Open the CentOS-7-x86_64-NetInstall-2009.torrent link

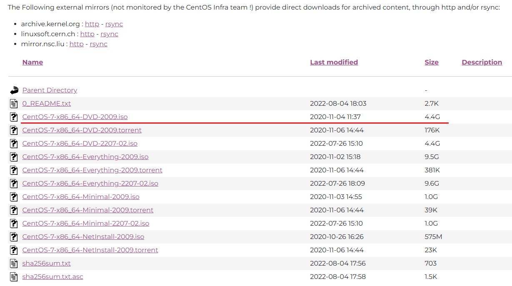[90, 250]
